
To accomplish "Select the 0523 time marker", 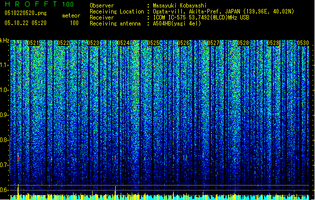I will click(94, 43).
